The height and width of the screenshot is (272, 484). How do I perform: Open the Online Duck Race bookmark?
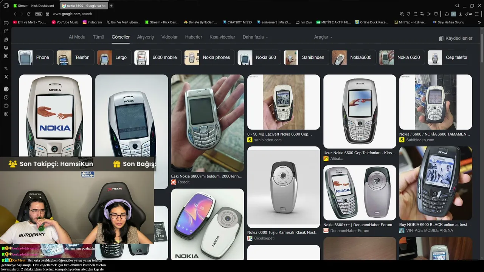pyautogui.click(x=372, y=22)
